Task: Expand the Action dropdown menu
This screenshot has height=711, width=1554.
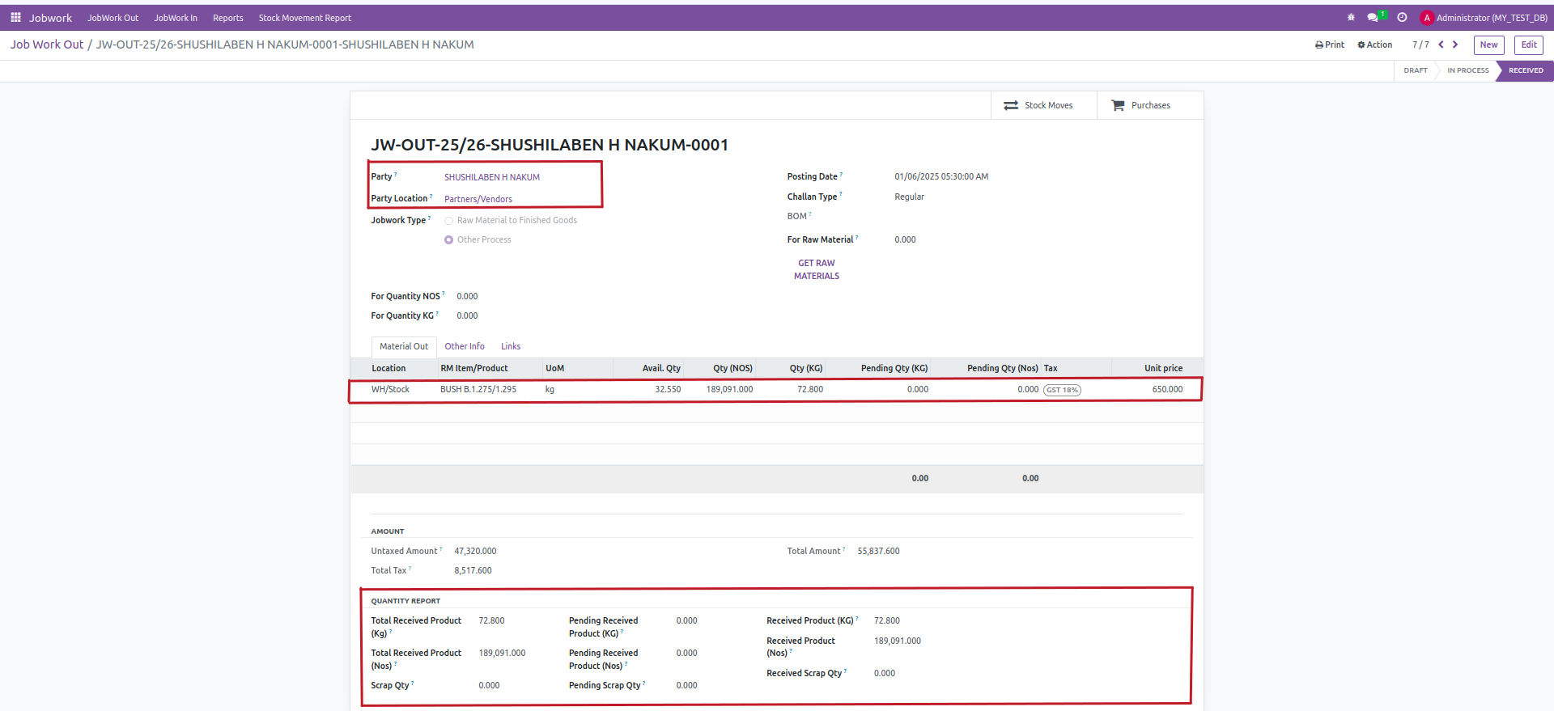Action: [1375, 44]
